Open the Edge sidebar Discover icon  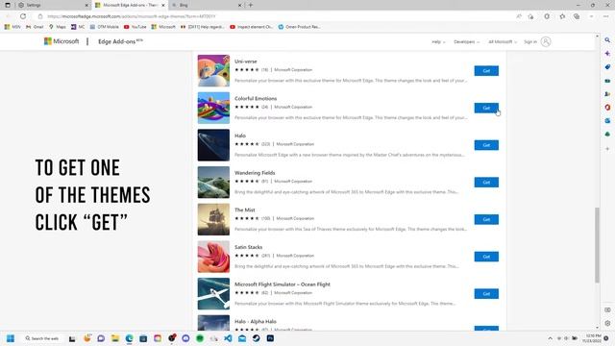607,54
